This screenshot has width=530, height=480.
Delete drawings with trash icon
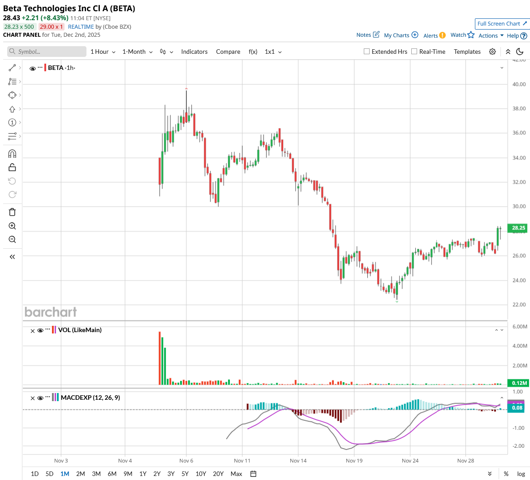pos(12,212)
